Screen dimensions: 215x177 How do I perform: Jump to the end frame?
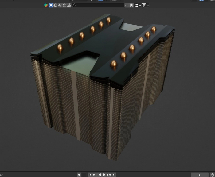(x=114, y=175)
